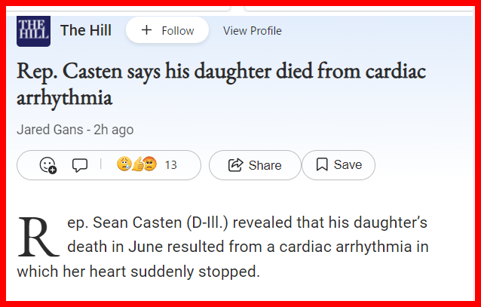Click the plus icon inside Follow

146,31
